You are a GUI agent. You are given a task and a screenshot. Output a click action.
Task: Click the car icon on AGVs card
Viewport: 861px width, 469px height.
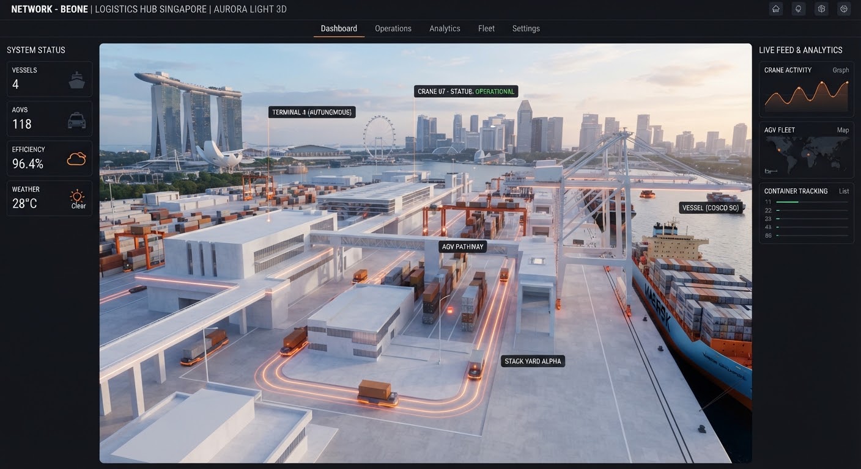tap(76, 120)
